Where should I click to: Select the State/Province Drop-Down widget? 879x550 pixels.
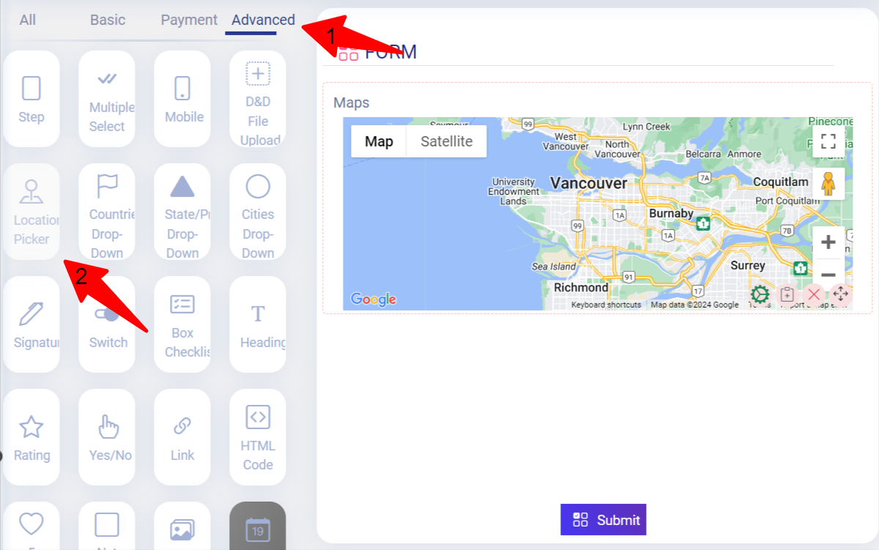(x=182, y=212)
